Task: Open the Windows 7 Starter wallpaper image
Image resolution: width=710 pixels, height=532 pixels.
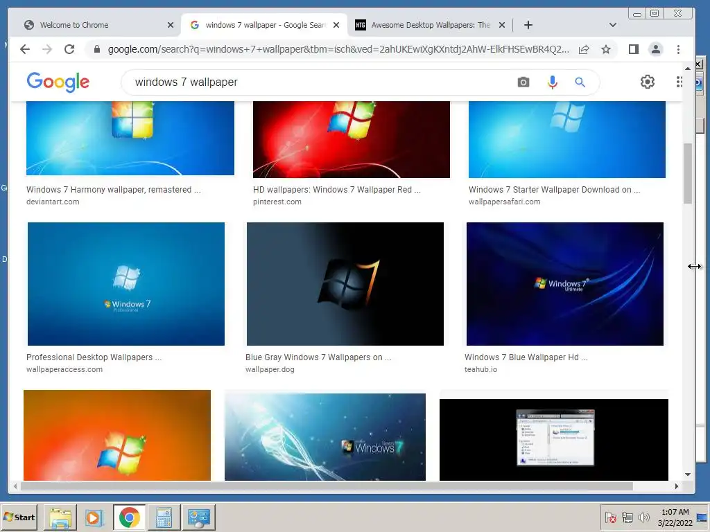Action: click(x=567, y=139)
